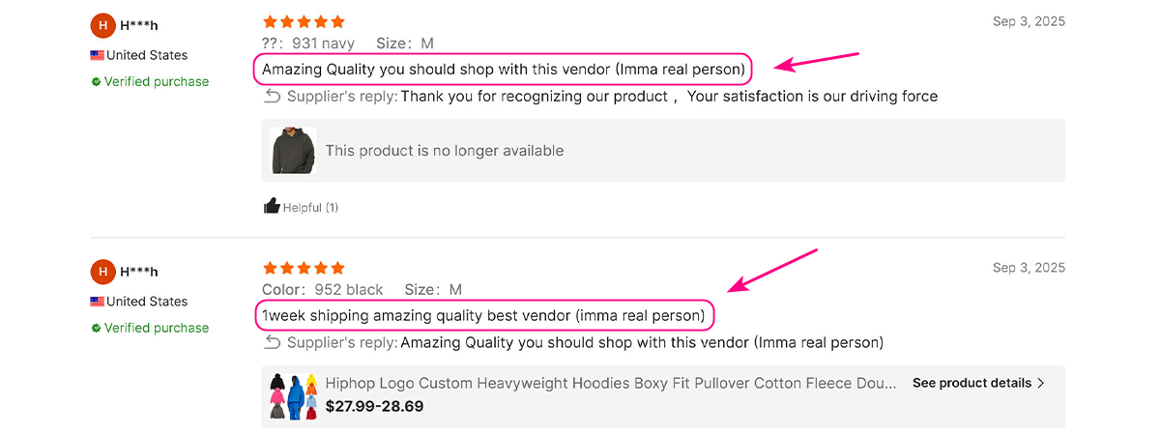Click the five-star rating of the second review

pos(303,268)
